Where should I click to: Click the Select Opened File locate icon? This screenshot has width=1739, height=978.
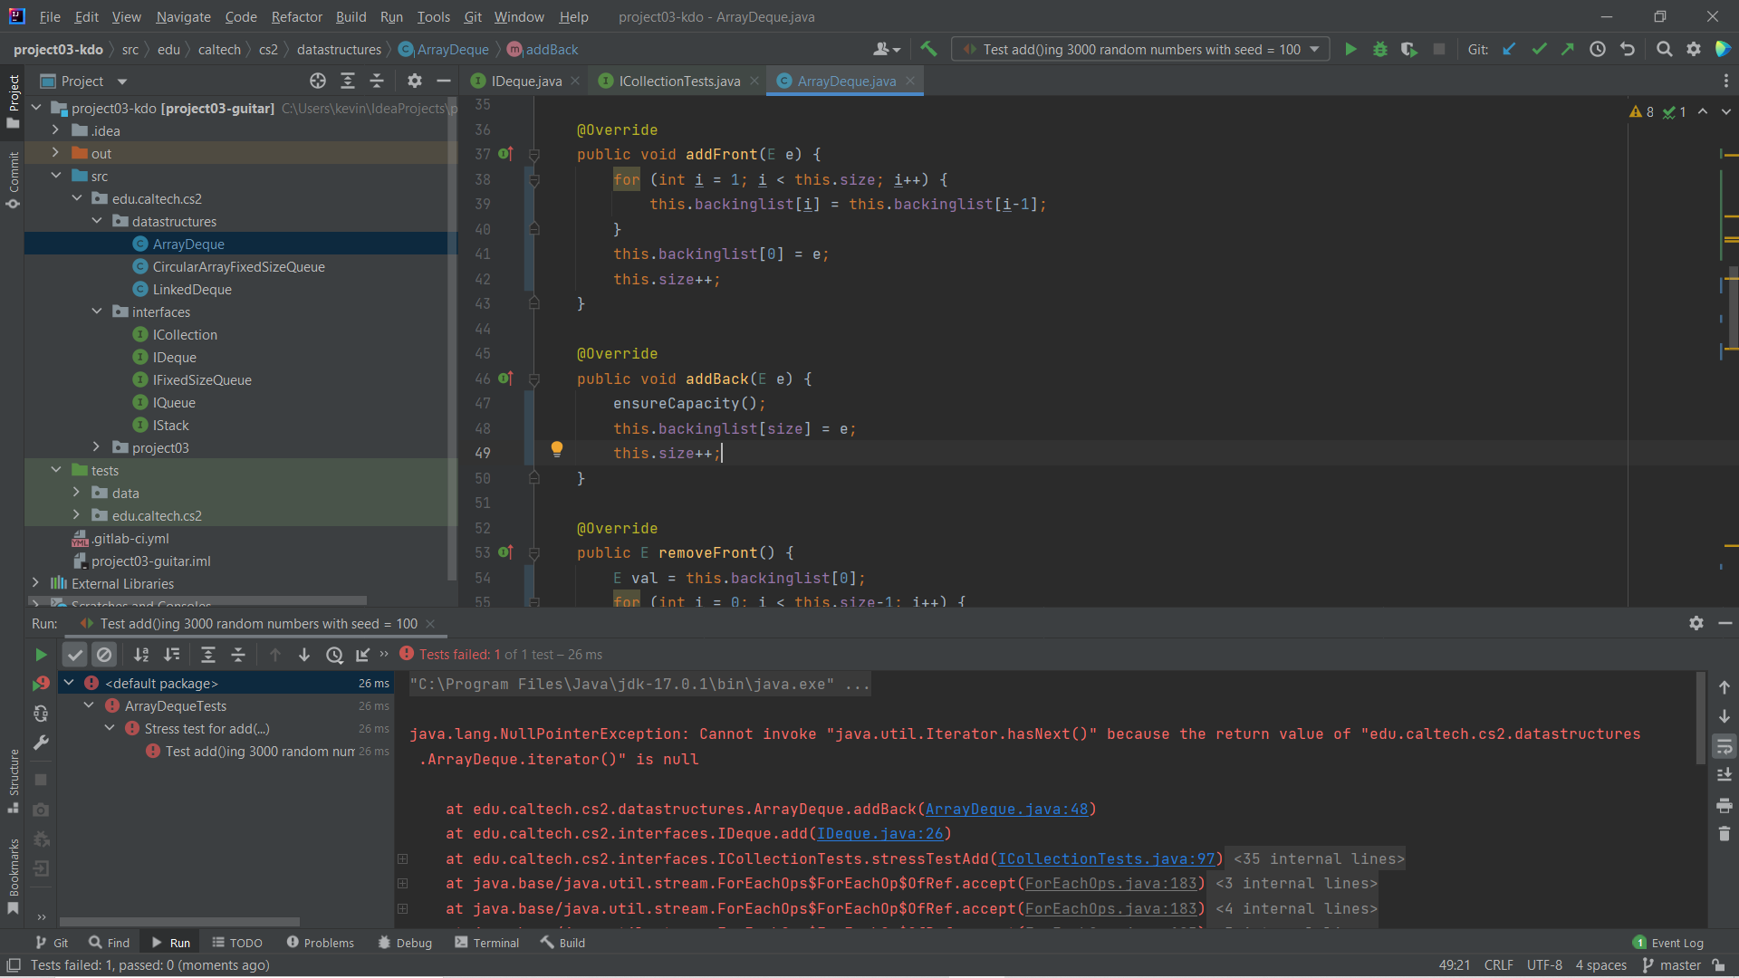(318, 81)
